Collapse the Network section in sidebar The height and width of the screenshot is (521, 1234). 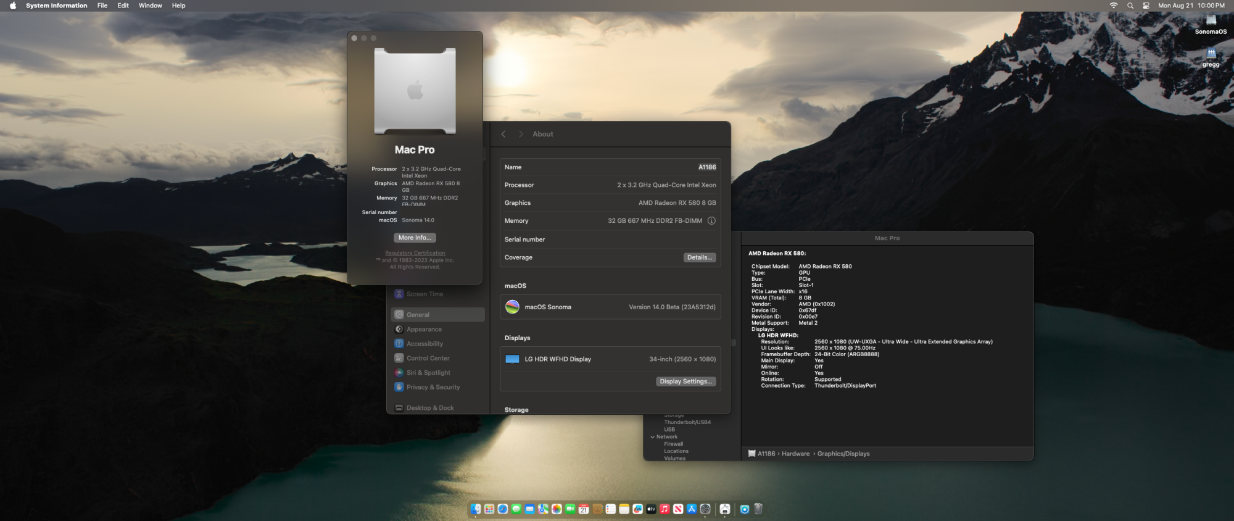(653, 437)
